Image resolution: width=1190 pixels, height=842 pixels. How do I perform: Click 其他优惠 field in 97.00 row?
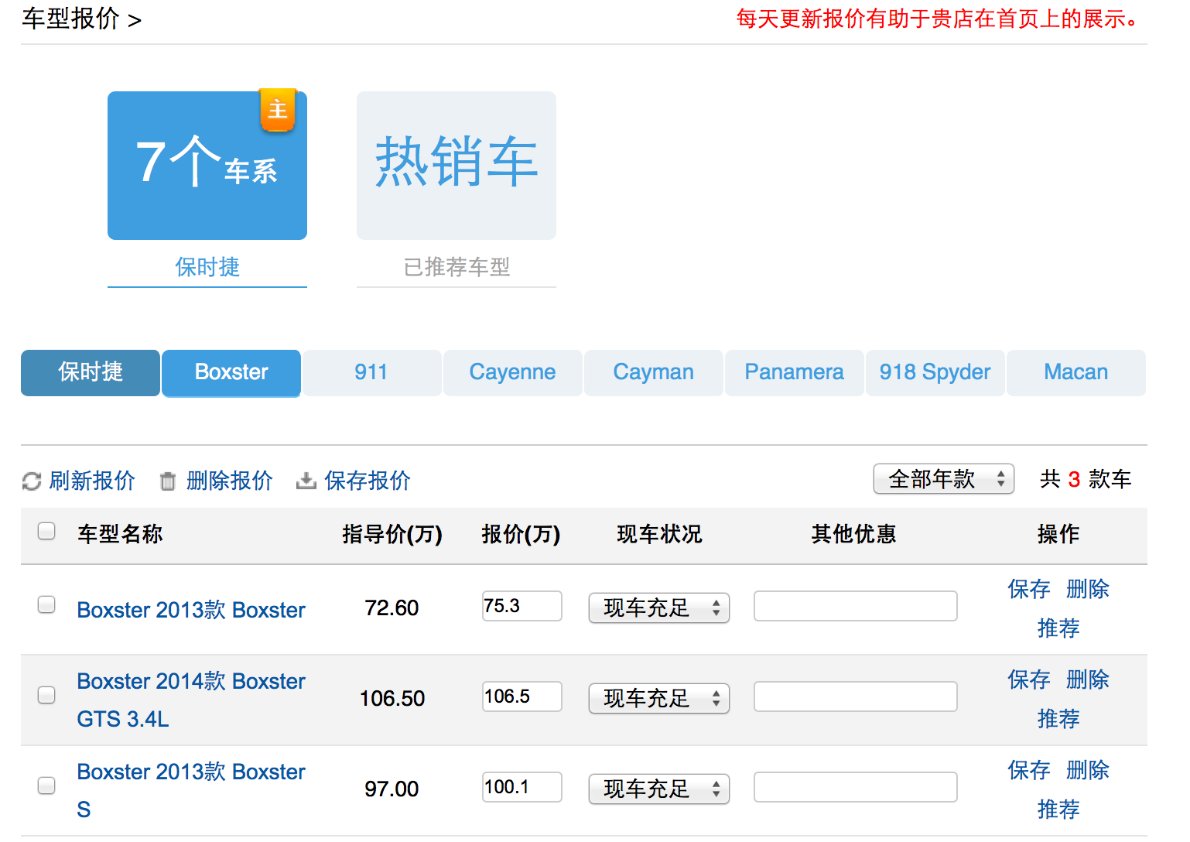pos(856,787)
